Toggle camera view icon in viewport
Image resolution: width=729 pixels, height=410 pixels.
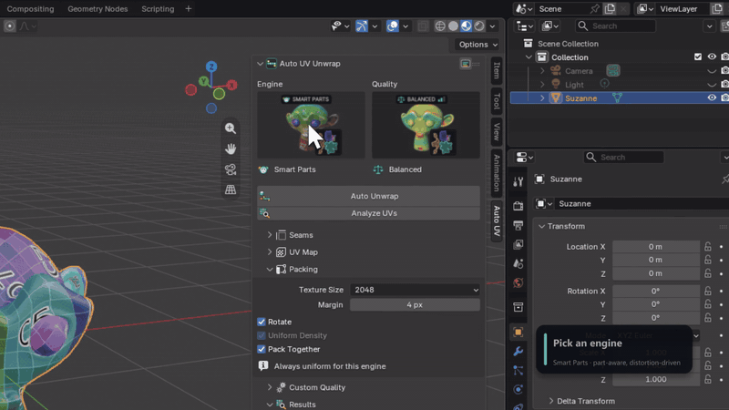pyautogui.click(x=231, y=169)
